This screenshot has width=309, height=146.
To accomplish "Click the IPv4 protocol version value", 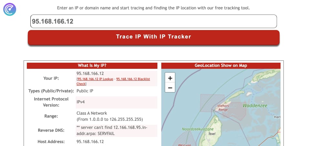I will (81, 102).
